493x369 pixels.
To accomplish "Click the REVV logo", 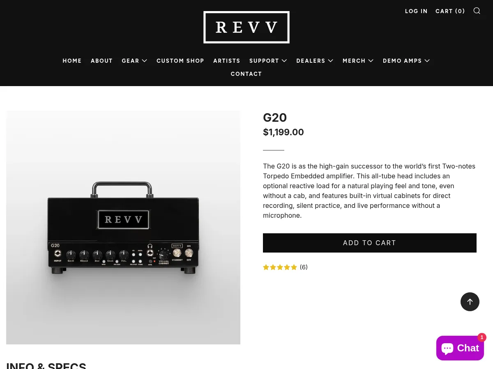I will (x=246, y=27).
